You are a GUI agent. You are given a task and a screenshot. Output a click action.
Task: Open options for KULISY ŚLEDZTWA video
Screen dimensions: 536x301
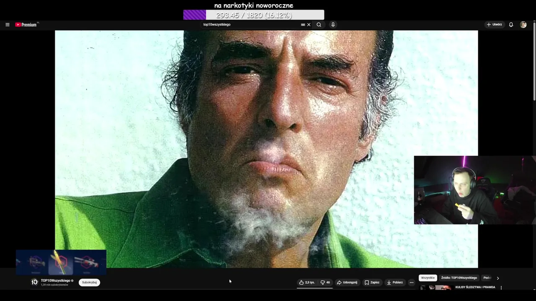click(x=501, y=288)
